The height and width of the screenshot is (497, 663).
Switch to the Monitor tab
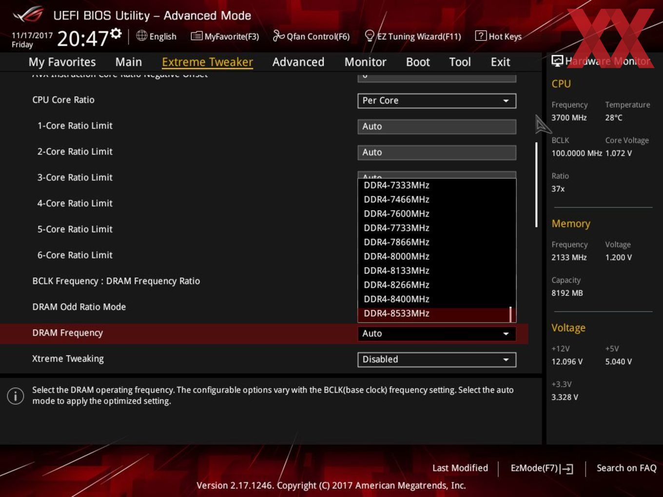pyautogui.click(x=365, y=62)
